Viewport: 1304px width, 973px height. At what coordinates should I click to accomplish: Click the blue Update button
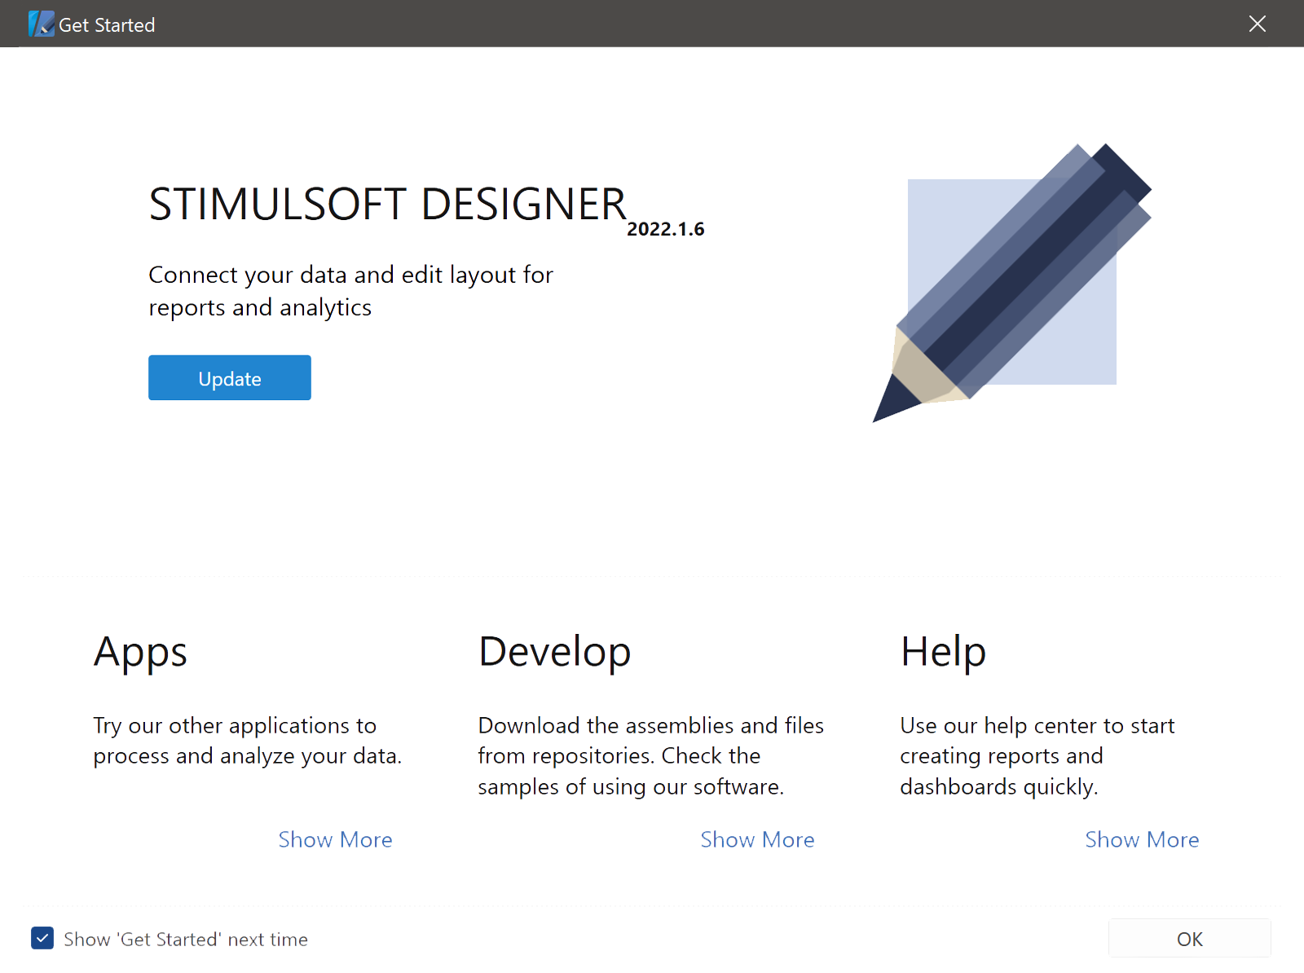(229, 377)
